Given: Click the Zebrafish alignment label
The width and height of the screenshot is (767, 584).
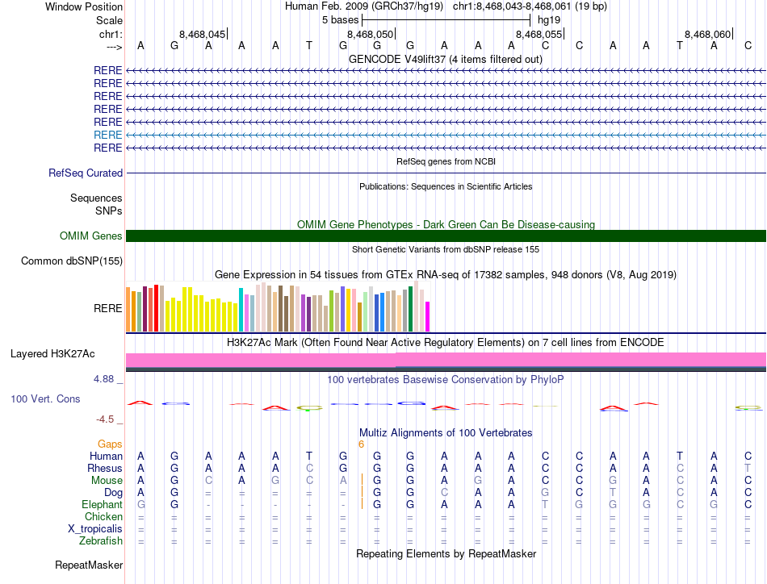Looking at the screenshot, I should coord(101,541).
